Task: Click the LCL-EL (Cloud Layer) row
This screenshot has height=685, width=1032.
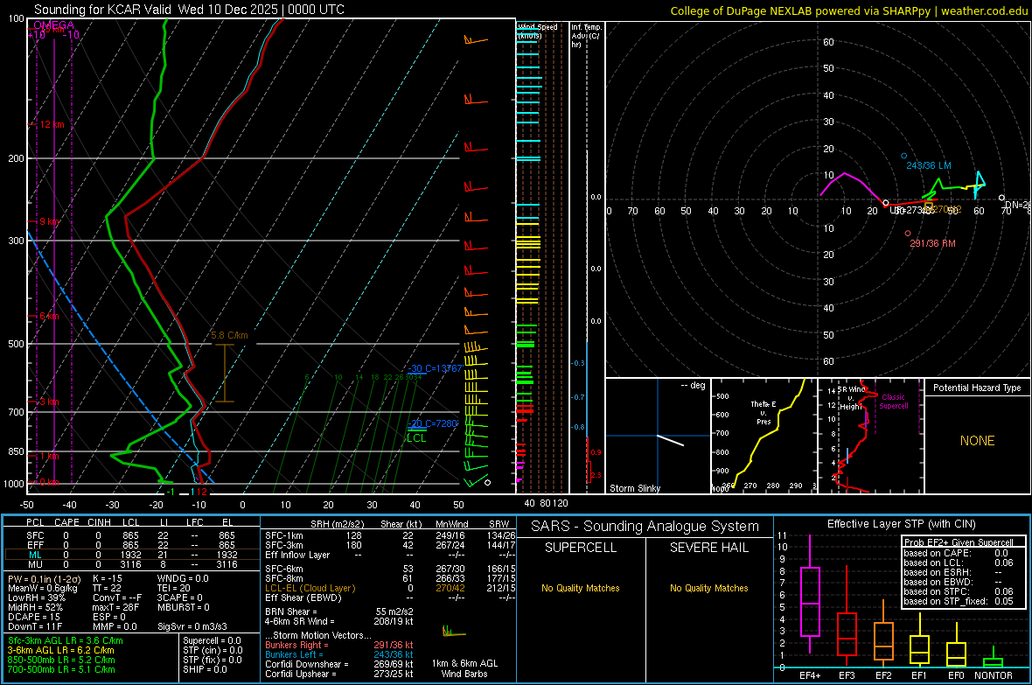Action: coord(390,588)
